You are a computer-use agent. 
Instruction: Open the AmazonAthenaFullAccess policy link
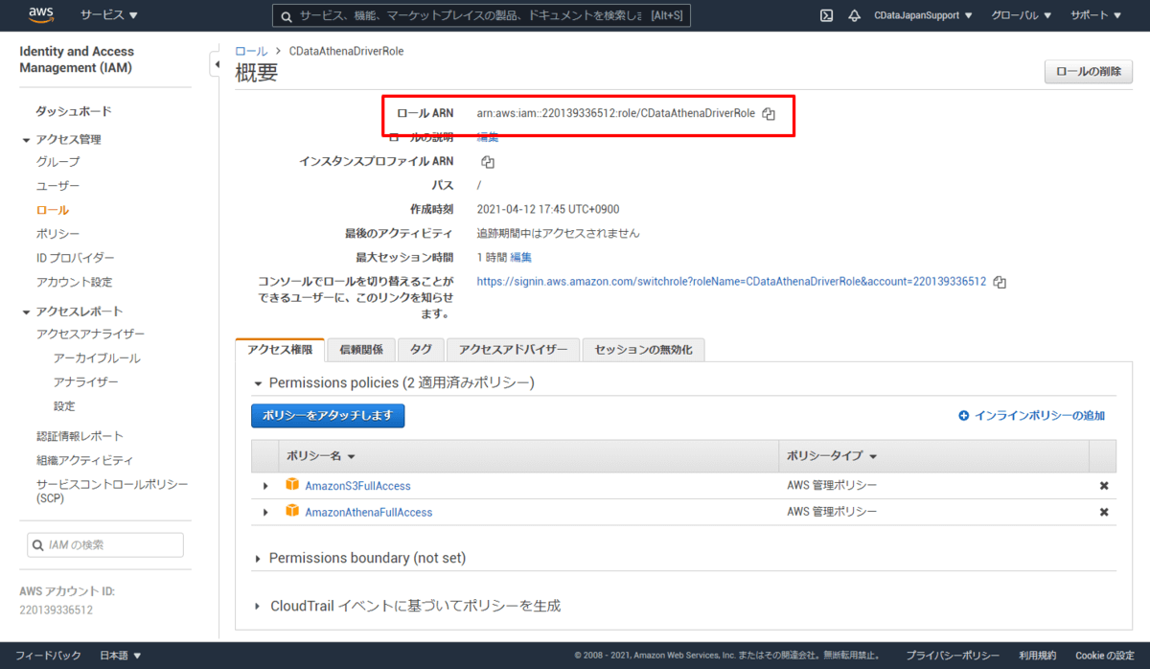368,513
